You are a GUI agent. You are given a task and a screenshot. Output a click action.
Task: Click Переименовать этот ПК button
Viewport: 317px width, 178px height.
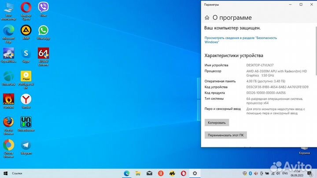[225, 135]
